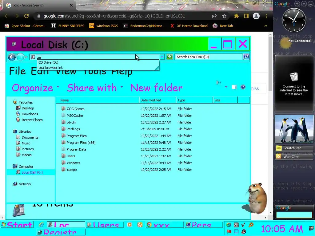Click the penguins picture thumbnail

click(294, 129)
